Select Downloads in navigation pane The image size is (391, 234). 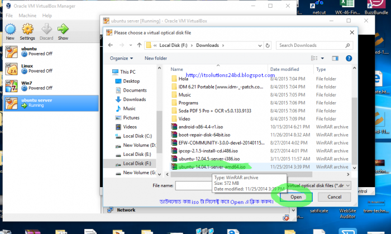(x=131, y=99)
